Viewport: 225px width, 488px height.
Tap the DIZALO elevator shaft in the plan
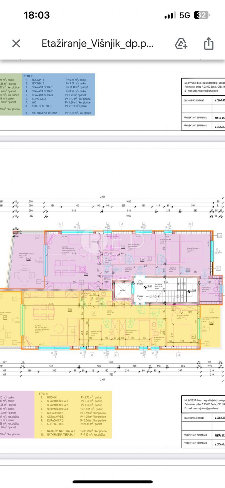click(123, 290)
